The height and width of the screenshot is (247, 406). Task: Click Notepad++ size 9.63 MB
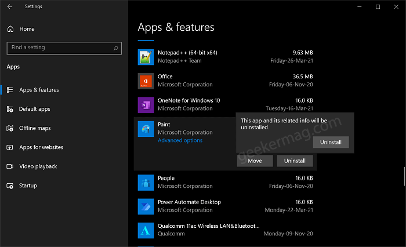303,53
